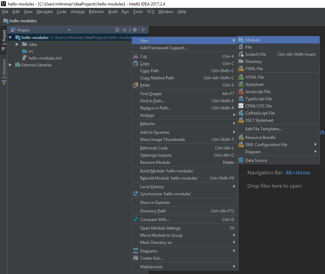Click the Compare With arrows icon
This screenshot has width=325, height=274.
pos(136,220)
